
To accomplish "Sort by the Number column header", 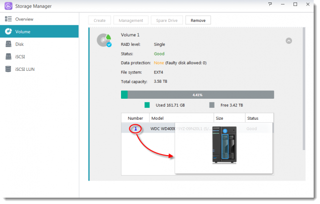I will [x=135, y=118].
